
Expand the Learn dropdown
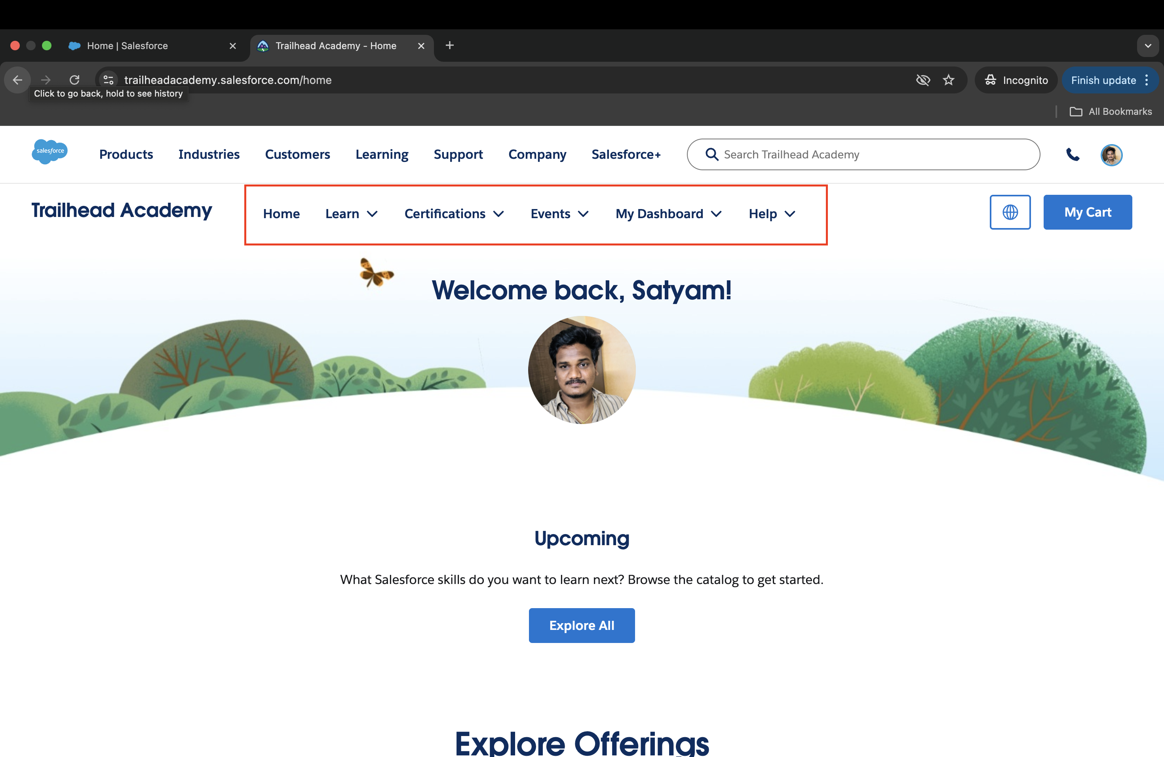click(351, 214)
